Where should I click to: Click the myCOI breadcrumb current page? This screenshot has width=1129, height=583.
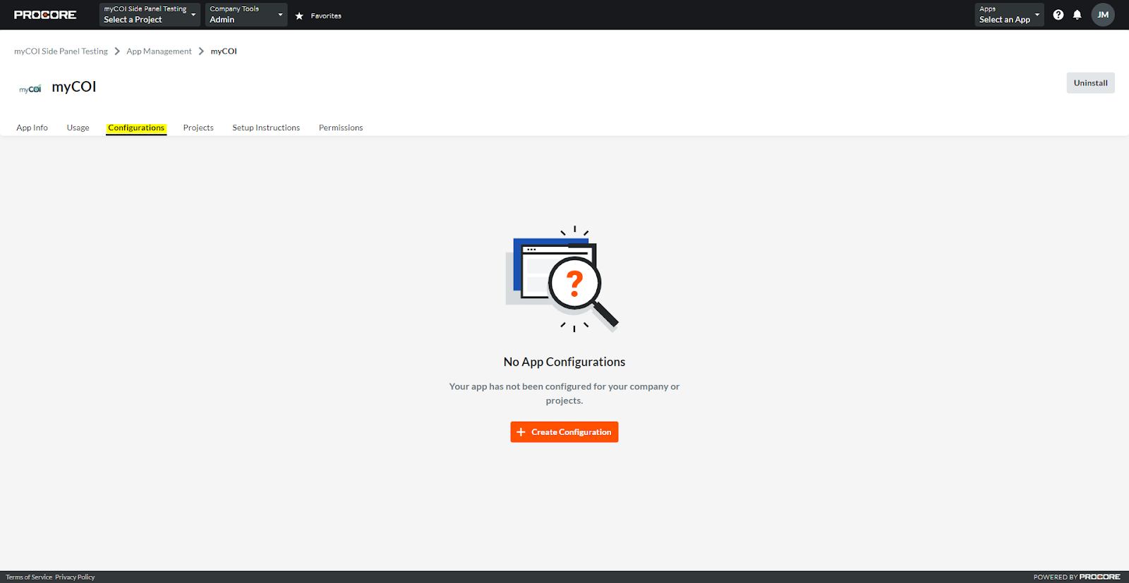click(x=224, y=51)
